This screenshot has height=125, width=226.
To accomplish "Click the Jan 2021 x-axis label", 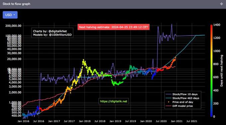I will [x=177, y=121].
